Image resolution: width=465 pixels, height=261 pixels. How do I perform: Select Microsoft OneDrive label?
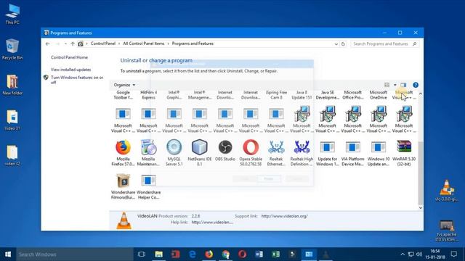click(379, 95)
